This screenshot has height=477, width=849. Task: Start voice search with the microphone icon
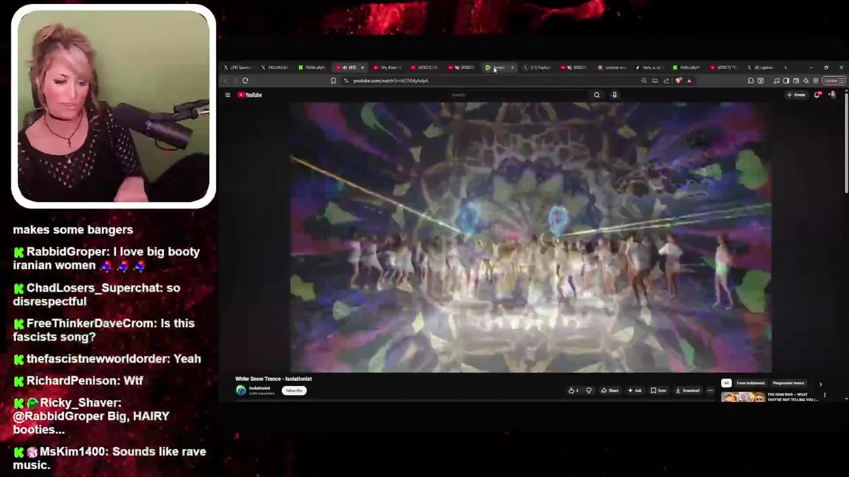click(x=614, y=95)
